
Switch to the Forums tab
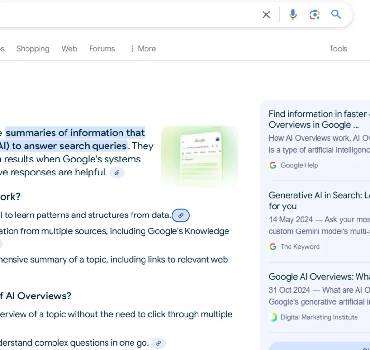click(102, 49)
